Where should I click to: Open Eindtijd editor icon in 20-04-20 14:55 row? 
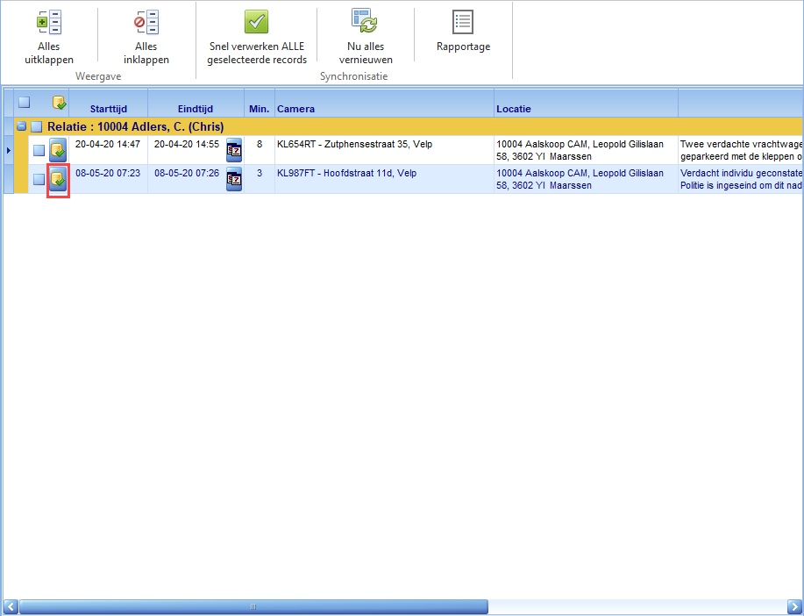tap(234, 150)
